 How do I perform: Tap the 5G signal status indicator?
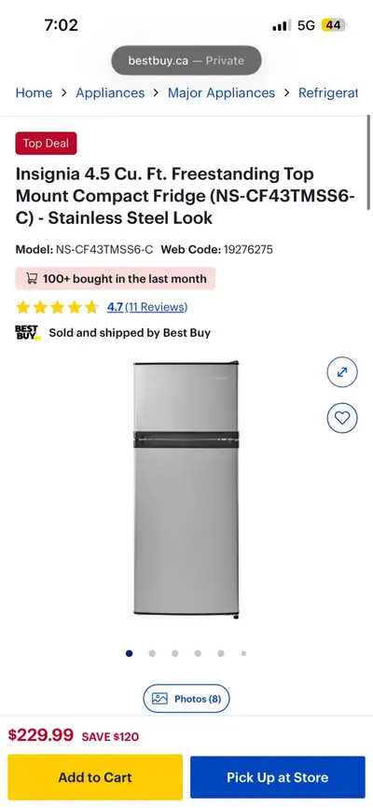306,25
